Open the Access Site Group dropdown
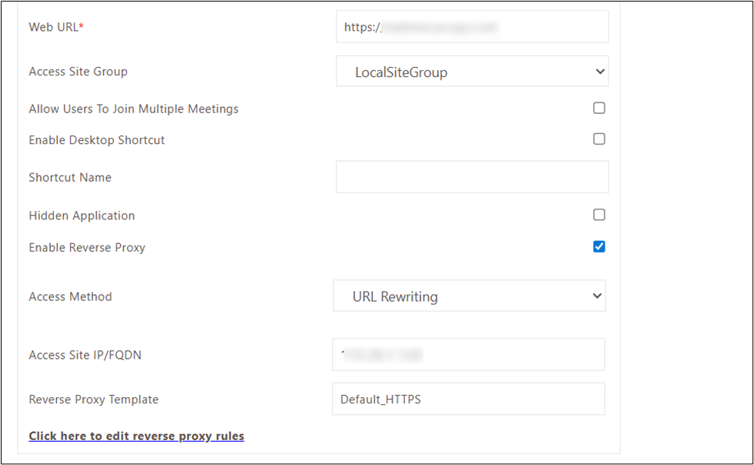This screenshot has height=465, width=754. click(x=472, y=72)
